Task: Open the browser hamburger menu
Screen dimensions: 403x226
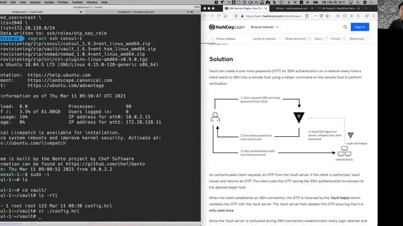Action: [373, 16]
